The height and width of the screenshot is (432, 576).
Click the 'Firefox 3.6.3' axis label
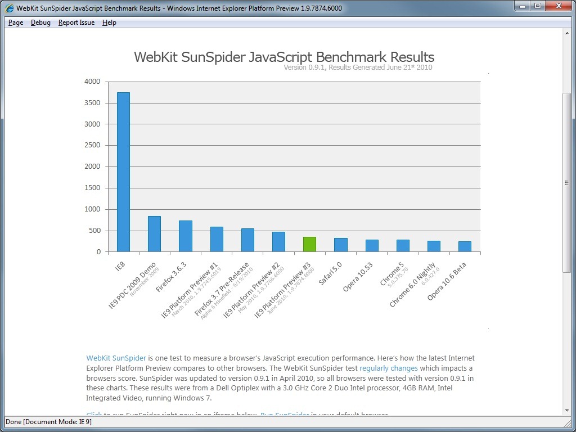[170, 277]
